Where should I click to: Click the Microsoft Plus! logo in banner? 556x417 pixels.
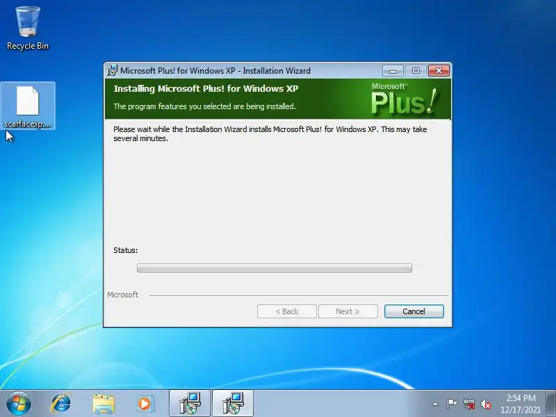[404, 99]
